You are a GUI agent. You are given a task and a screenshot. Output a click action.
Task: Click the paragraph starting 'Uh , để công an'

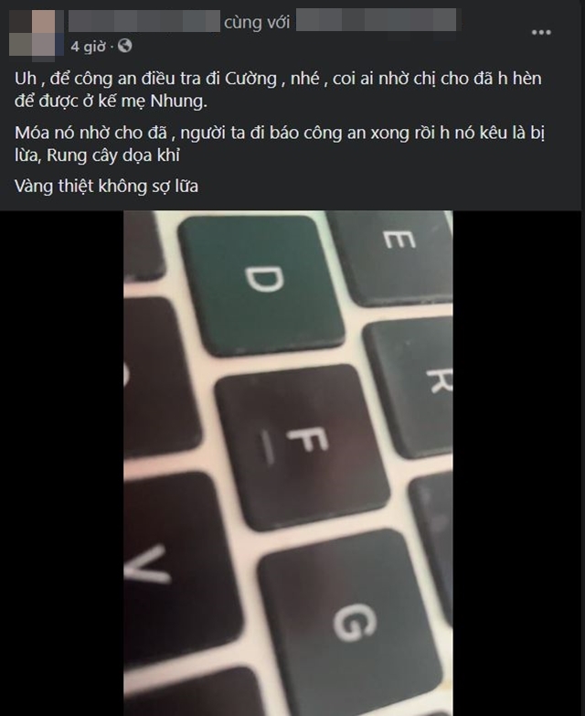pos(279,90)
